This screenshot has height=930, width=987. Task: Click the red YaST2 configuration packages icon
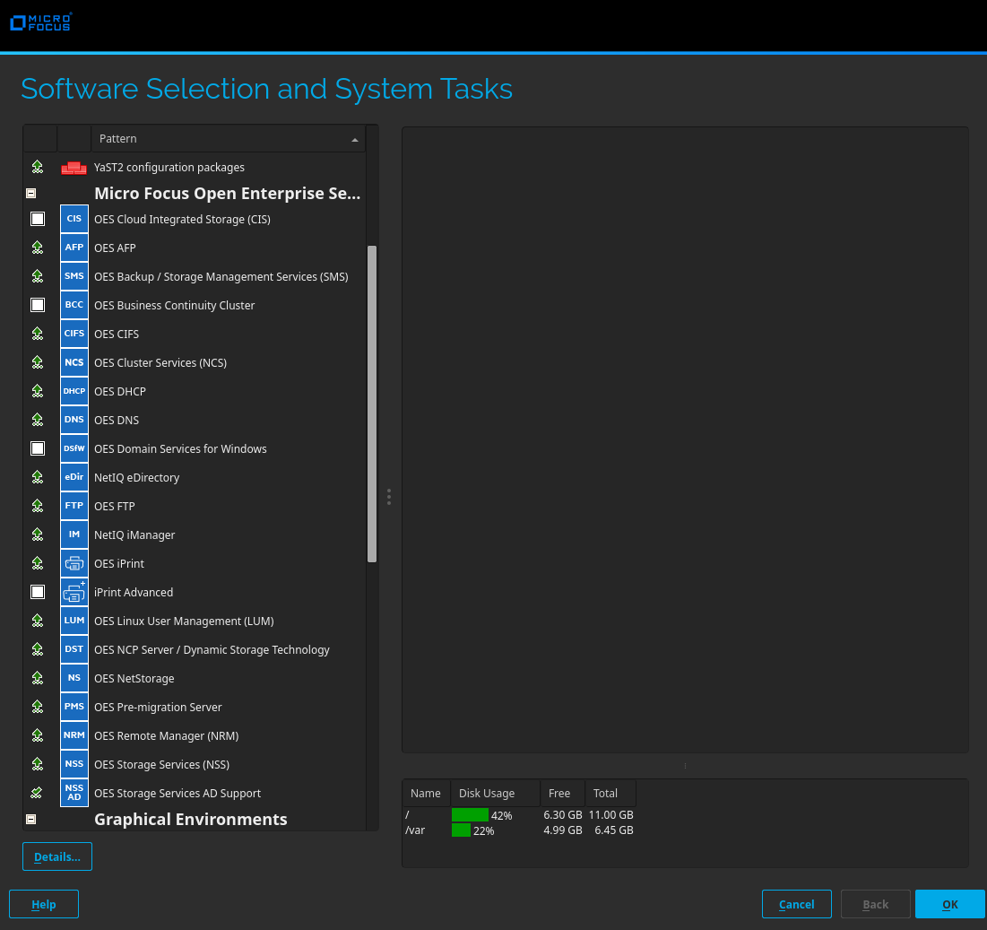click(74, 168)
